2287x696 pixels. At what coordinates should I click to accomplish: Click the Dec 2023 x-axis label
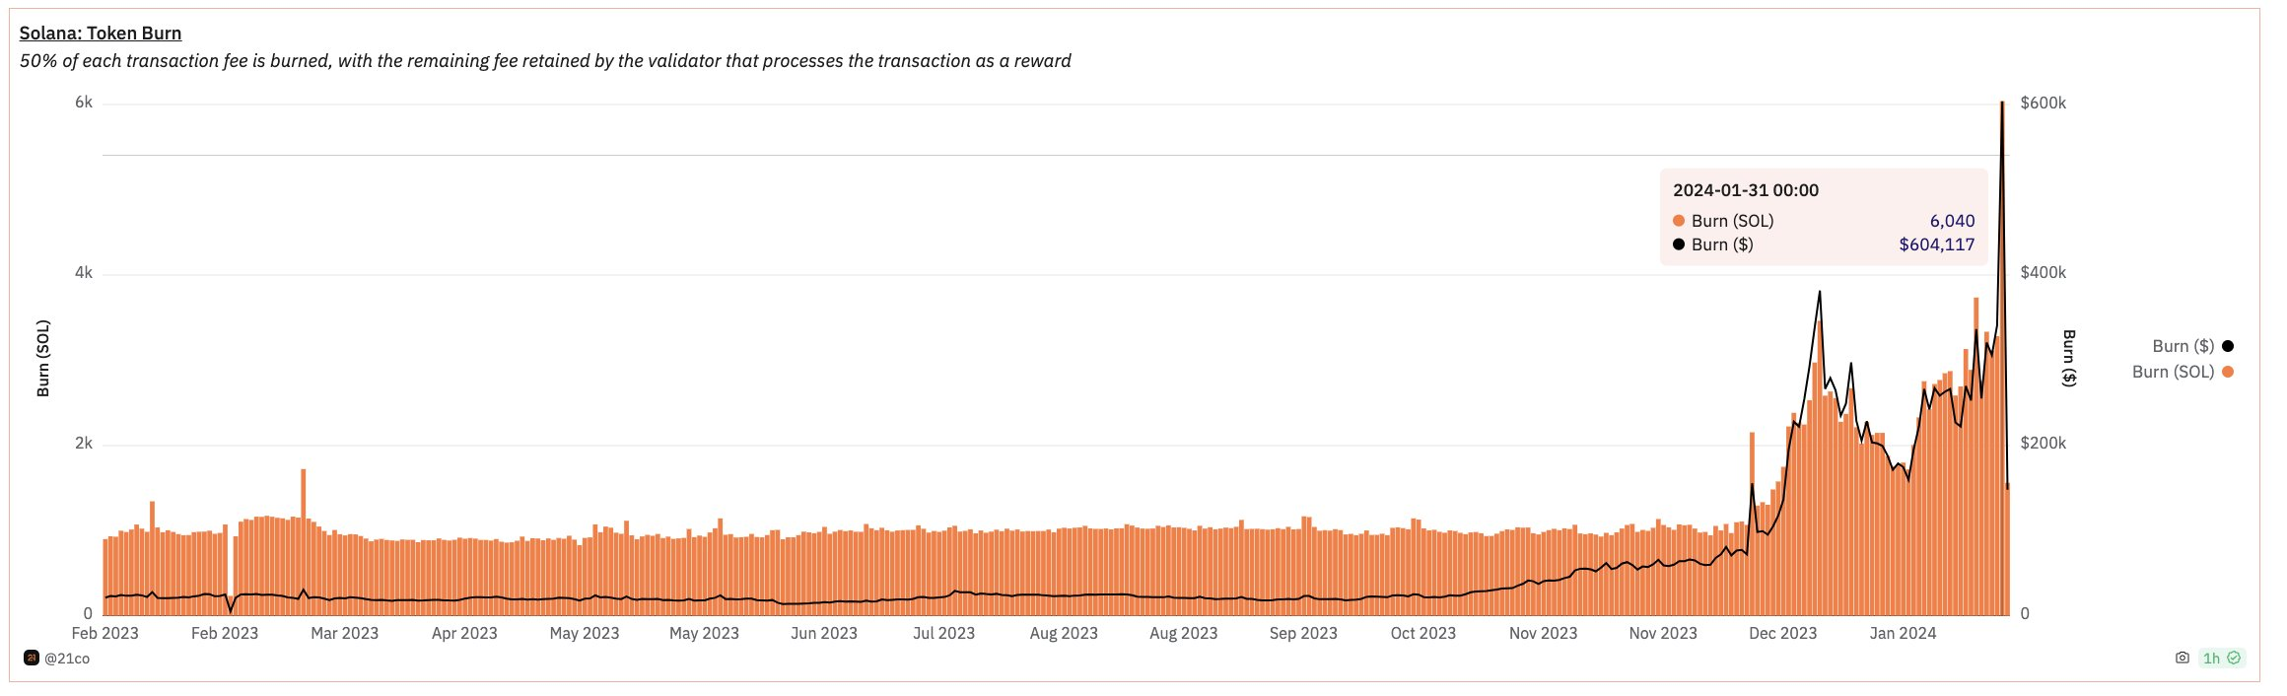[x=1782, y=633]
